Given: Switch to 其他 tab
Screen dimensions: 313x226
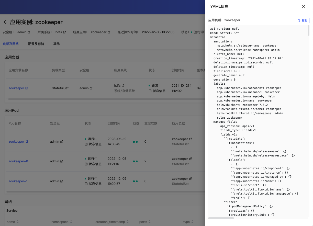Looking at the screenshot, I should (57, 44).
